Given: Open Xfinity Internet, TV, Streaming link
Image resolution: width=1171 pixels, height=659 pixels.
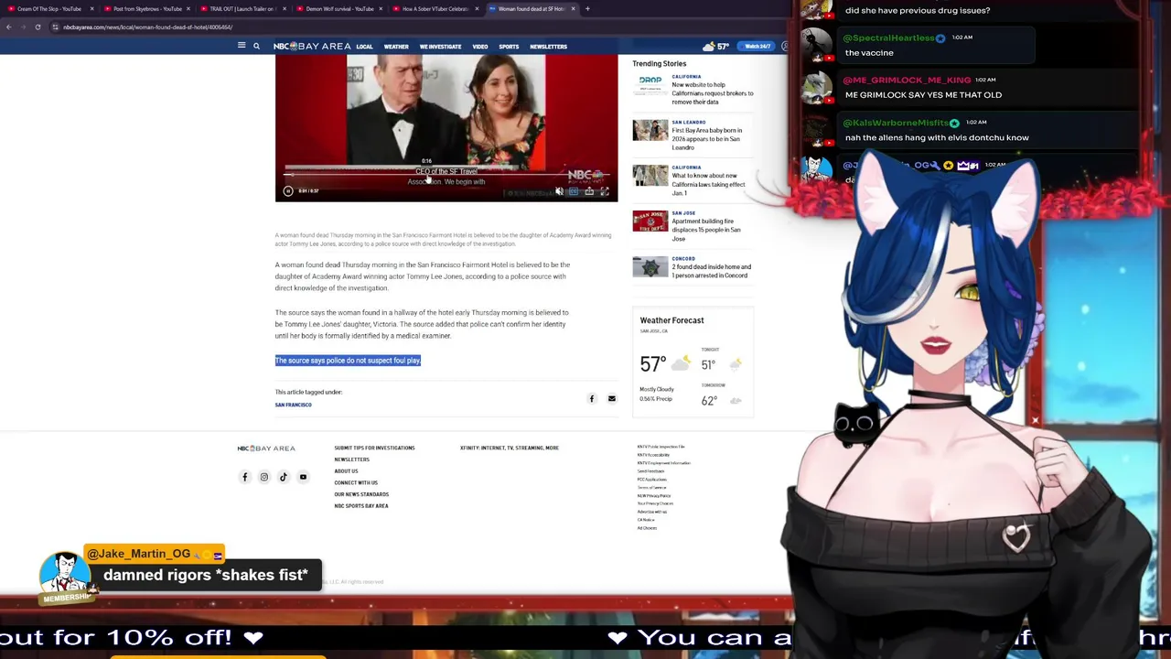Looking at the screenshot, I should tap(510, 448).
